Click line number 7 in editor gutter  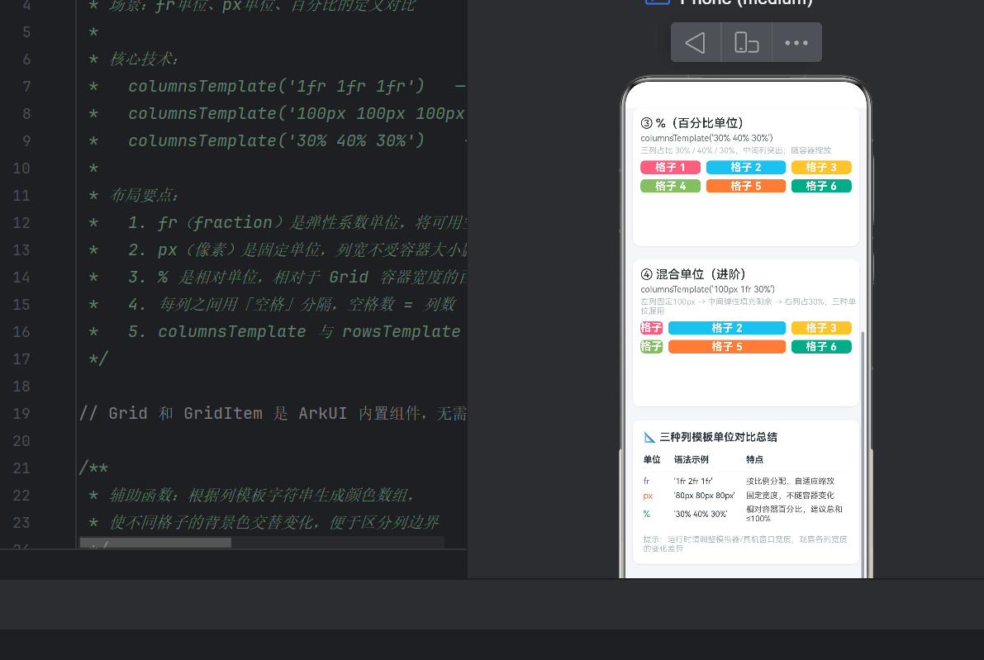click(x=26, y=87)
